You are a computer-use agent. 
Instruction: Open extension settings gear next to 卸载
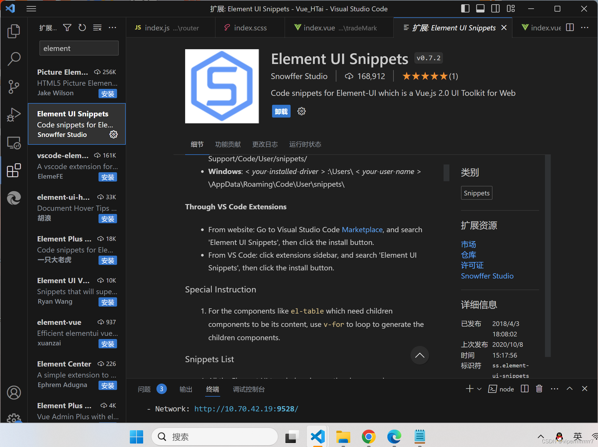(302, 111)
